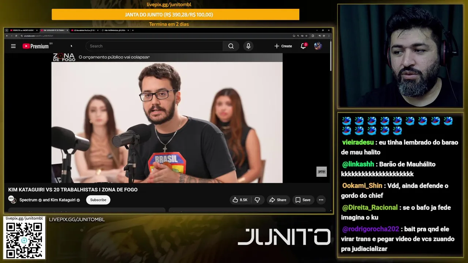The height and width of the screenshot is (263, 468).
Task: Click the Create button
Action: pos(283,46)
